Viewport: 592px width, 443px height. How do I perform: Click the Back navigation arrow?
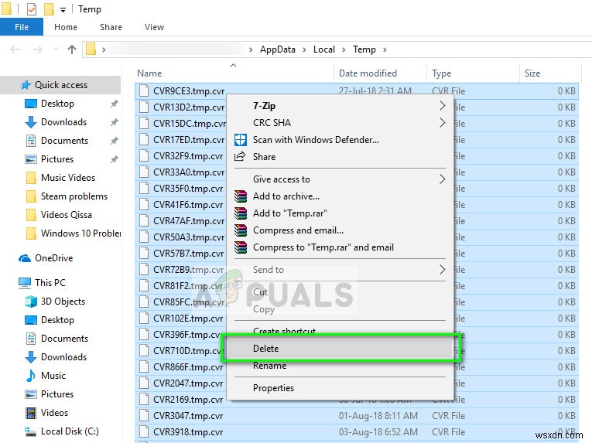pos(15,49)
